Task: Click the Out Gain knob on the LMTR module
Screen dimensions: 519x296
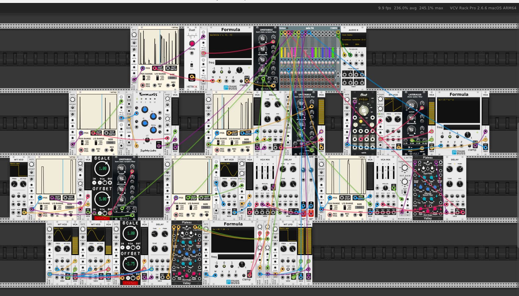Action: (405, 182)
